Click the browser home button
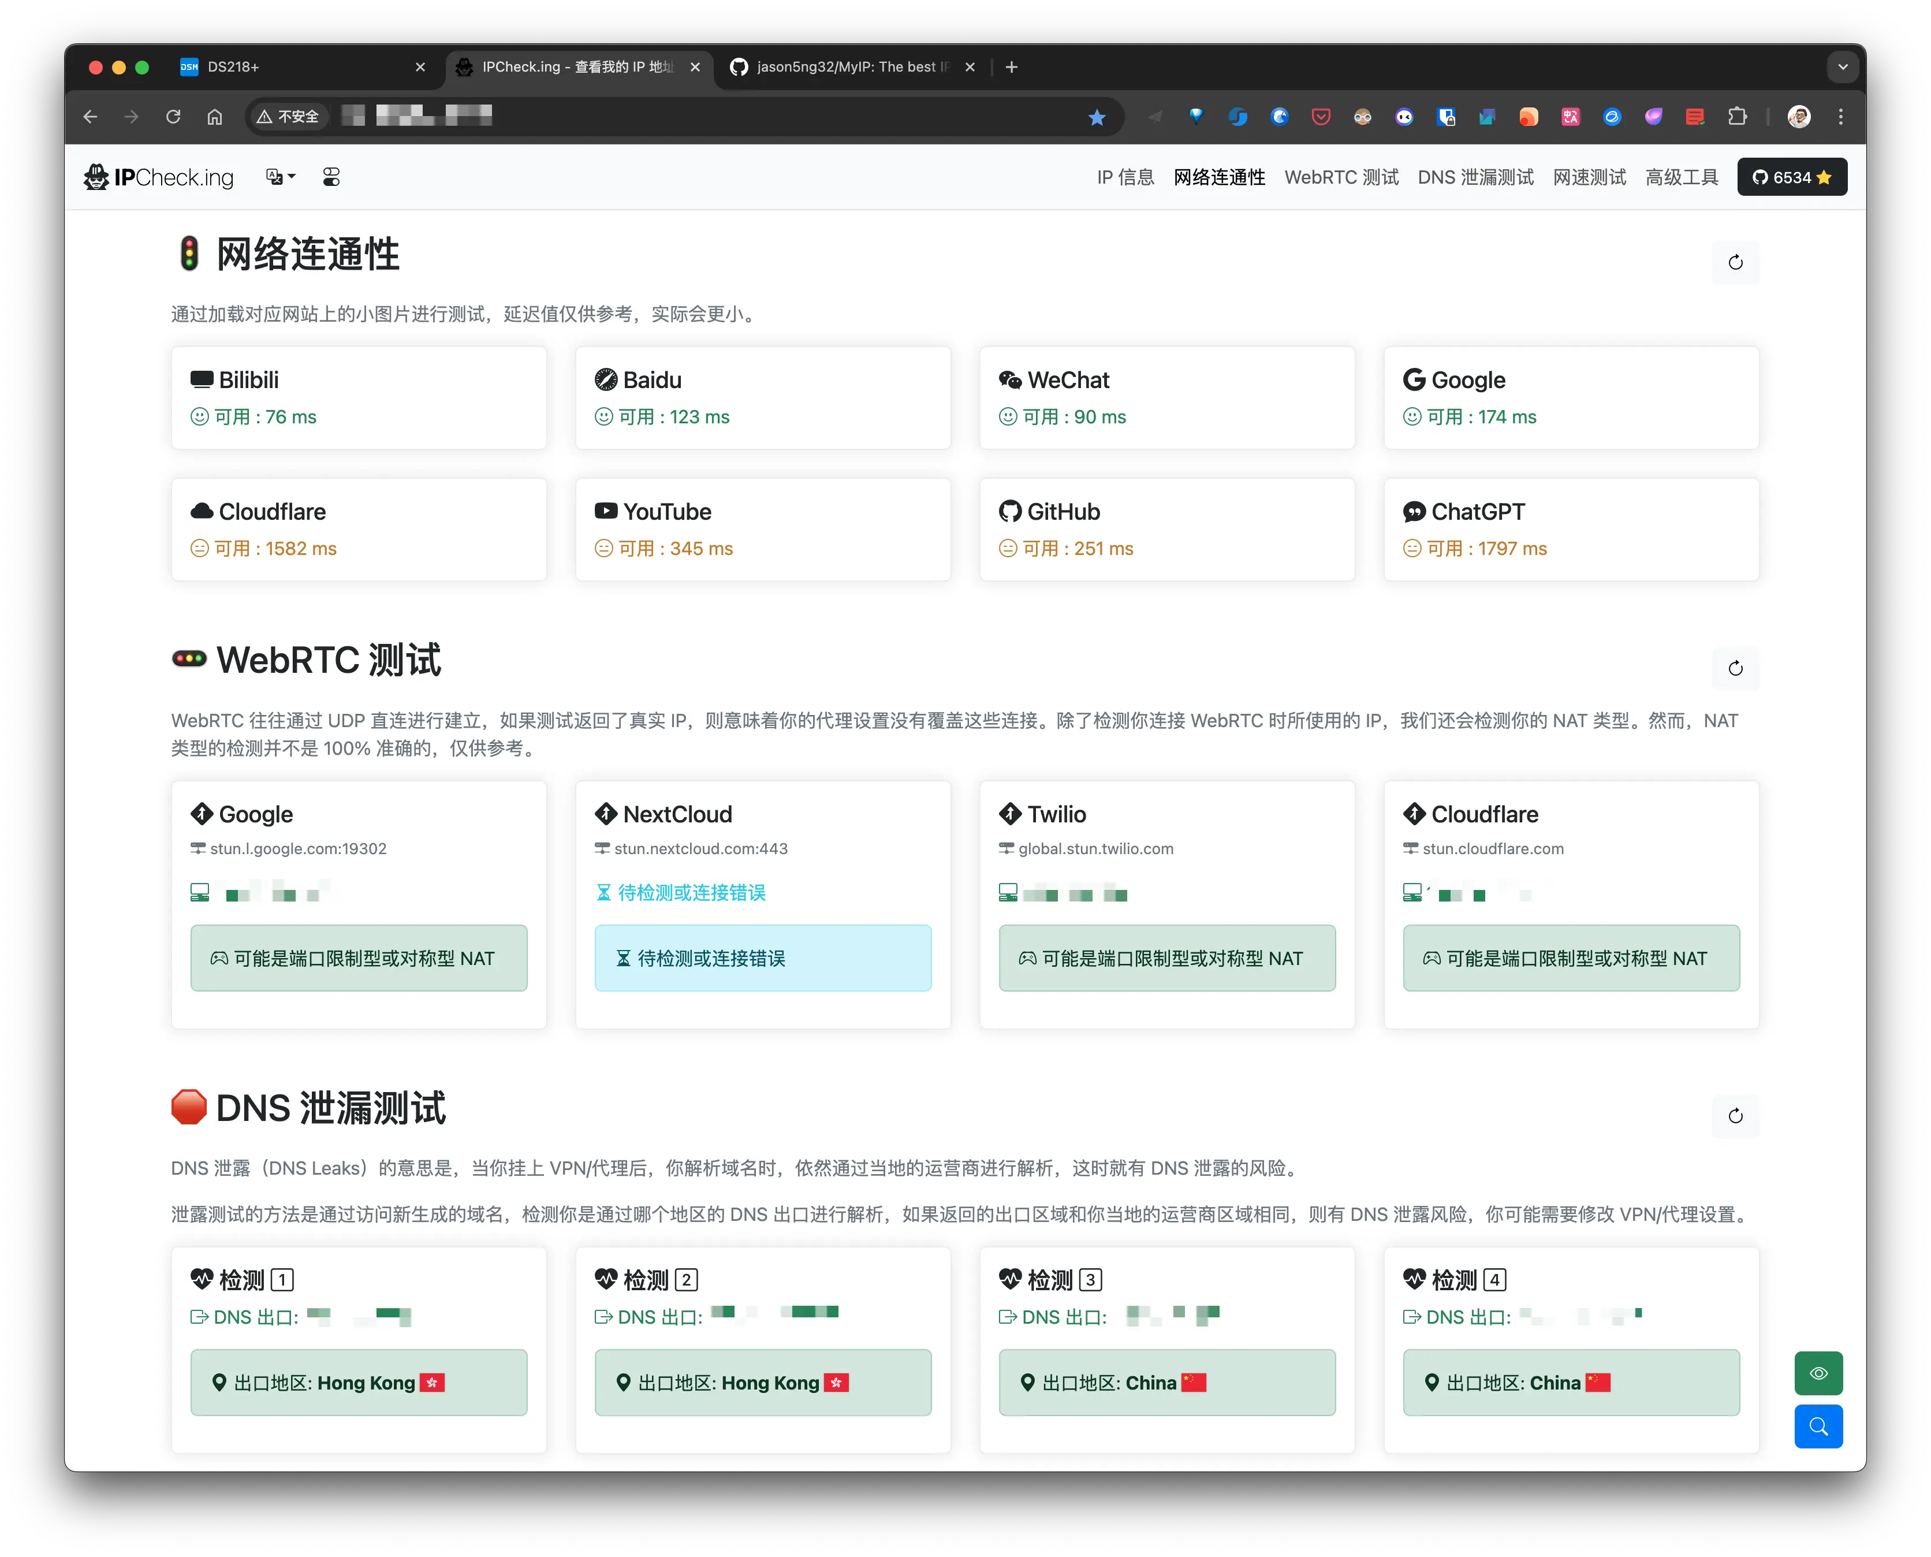The height and width of the screenshot is (1557, 1931). pyautogui.click(x=214, y=117)
